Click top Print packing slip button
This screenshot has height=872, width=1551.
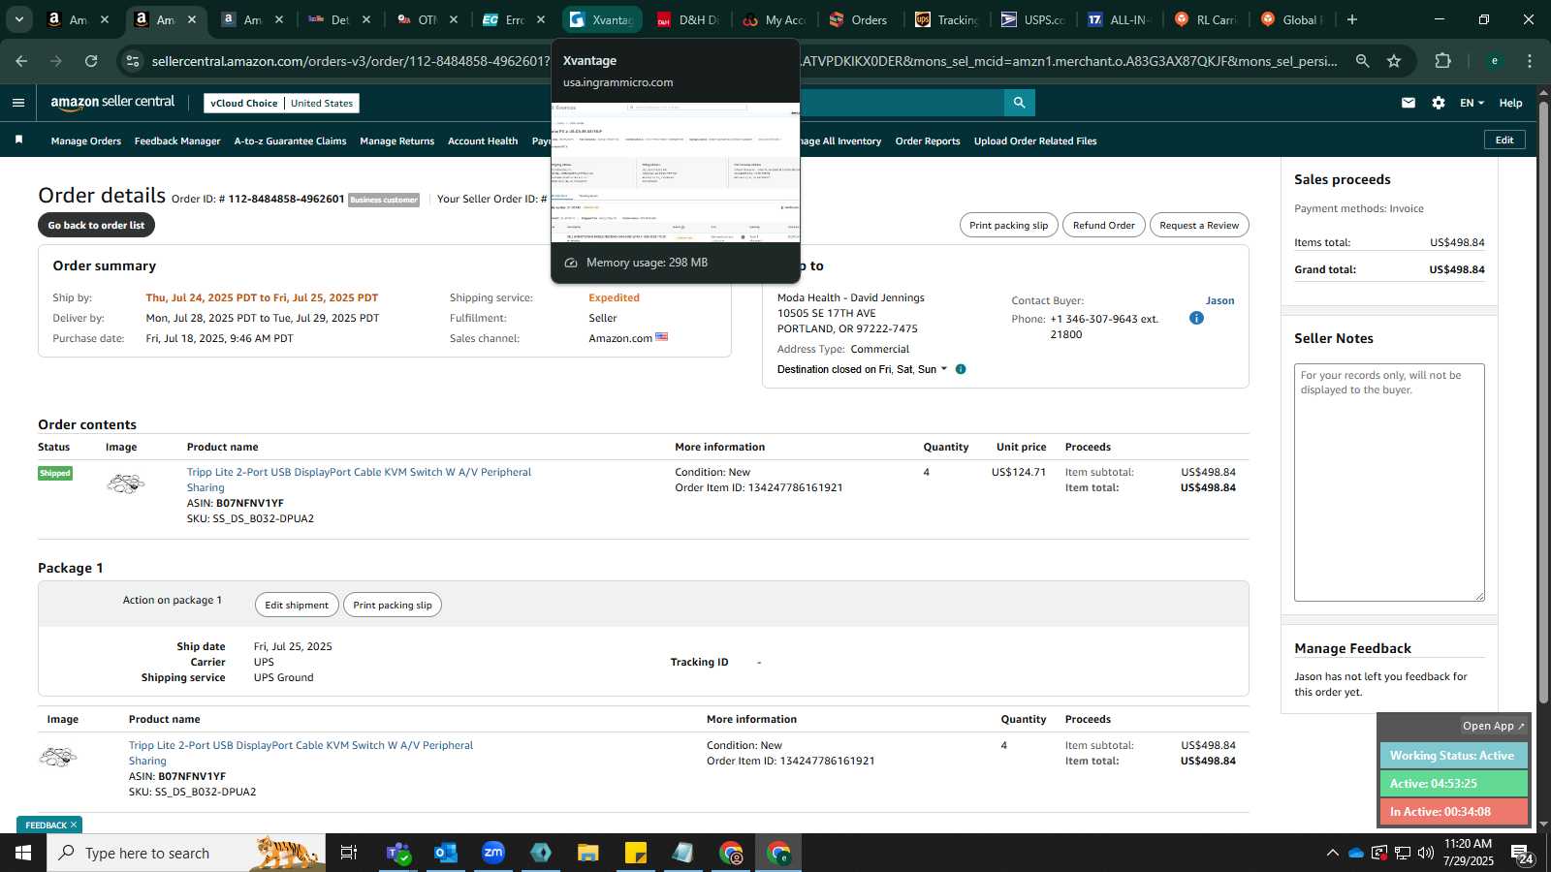click(x=1008, y=226)
